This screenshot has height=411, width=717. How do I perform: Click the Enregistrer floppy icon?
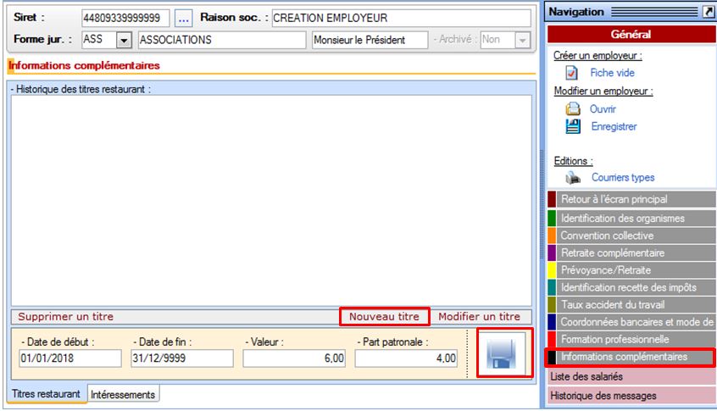click(573, 126)
